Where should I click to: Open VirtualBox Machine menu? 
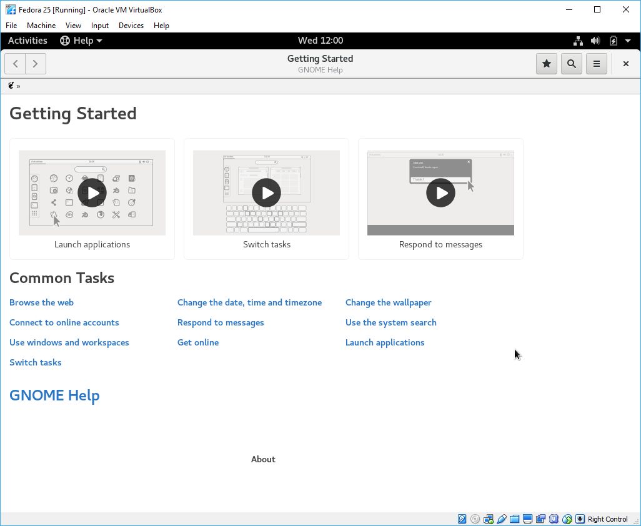(x=41, y=26)
